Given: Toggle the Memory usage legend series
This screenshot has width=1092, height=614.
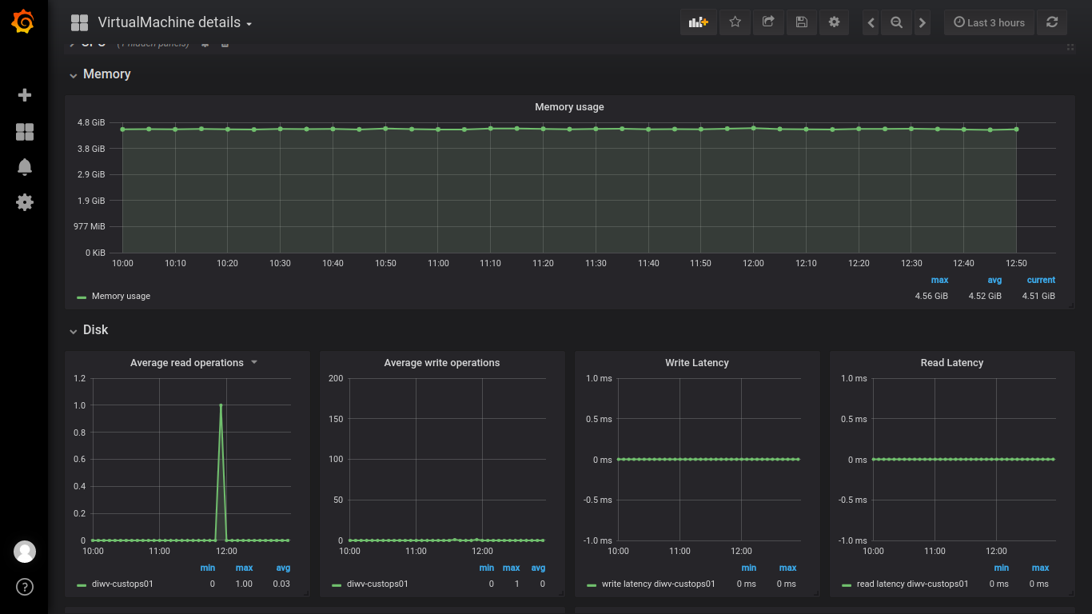Looking at the screenshot, I should 121,297.
